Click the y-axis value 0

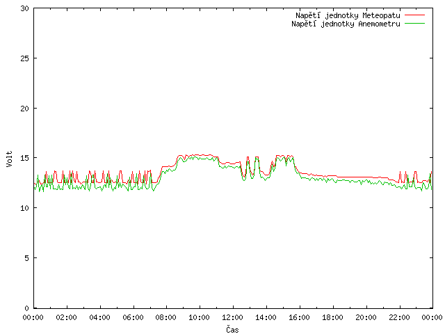[26, 308]
